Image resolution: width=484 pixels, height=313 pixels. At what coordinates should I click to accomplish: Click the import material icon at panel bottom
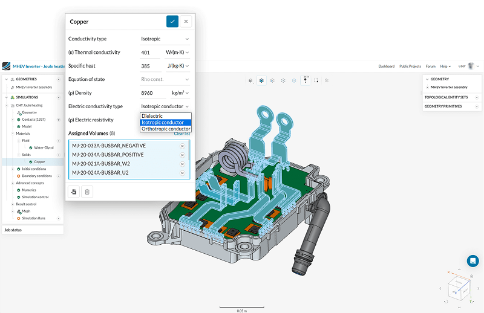coord(74,192)
